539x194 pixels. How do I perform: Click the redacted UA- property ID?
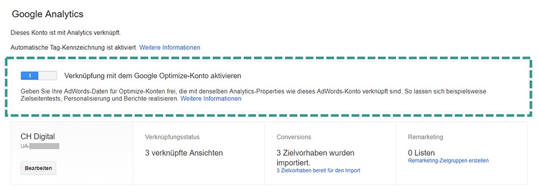[40, 147]
